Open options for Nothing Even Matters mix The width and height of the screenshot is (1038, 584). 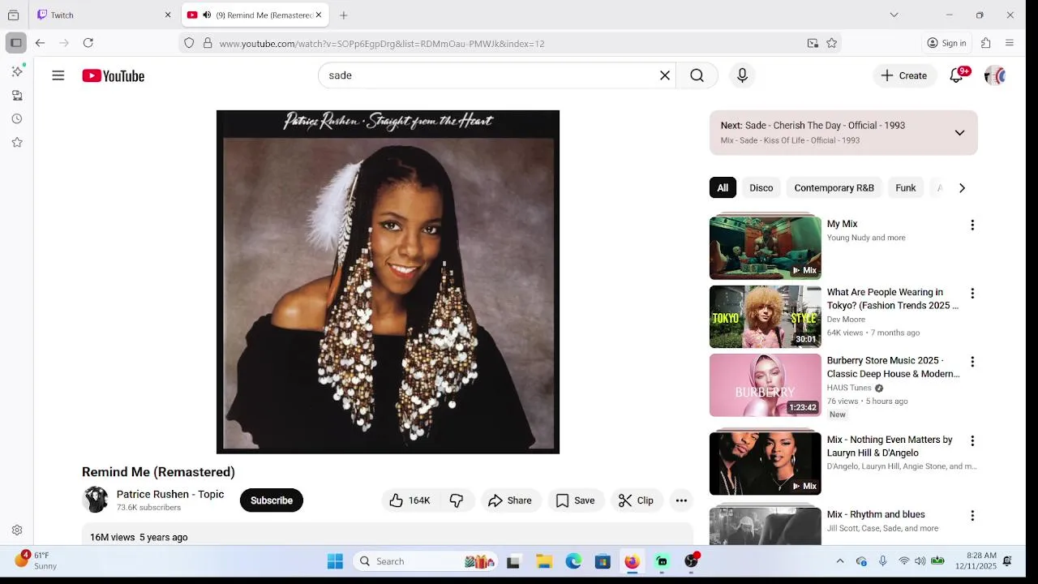point(972,440)
